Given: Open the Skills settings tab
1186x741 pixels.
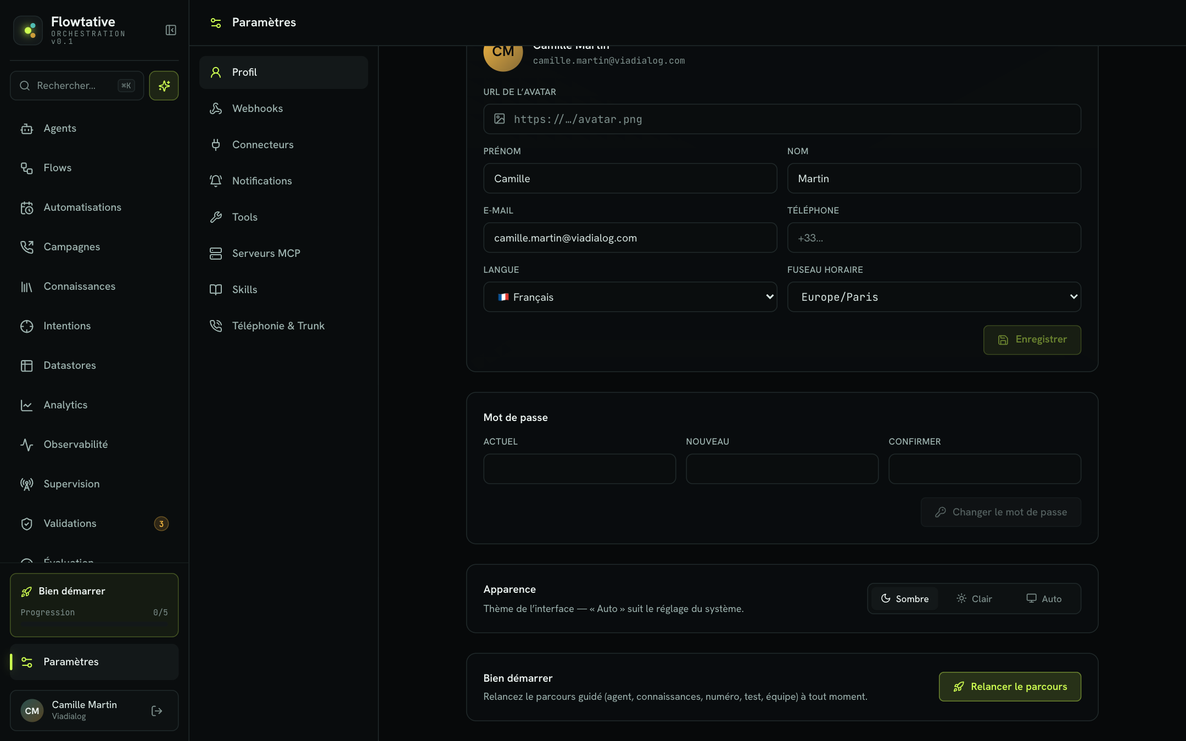Looking at the screenshot, I should (x=283, y=290).
